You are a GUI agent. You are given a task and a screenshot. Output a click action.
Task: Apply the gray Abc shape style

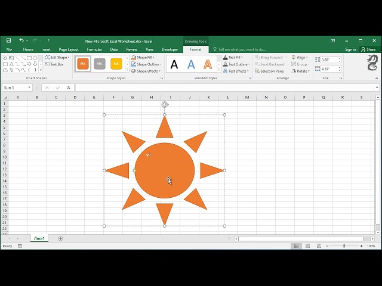(x=100, y=64)
